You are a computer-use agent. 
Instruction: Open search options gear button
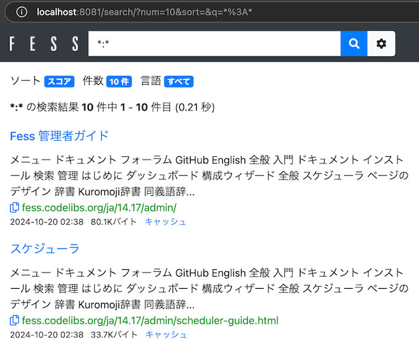click(381, 44)
